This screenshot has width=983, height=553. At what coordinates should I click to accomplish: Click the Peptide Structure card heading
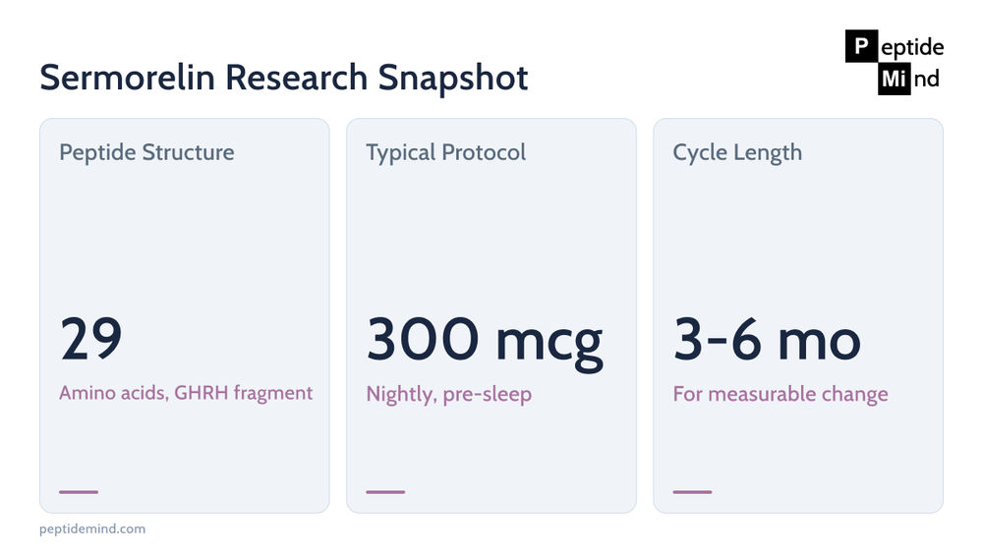(146, 152)
